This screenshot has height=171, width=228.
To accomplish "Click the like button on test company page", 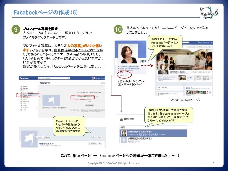I will click(x=92, y=144).
